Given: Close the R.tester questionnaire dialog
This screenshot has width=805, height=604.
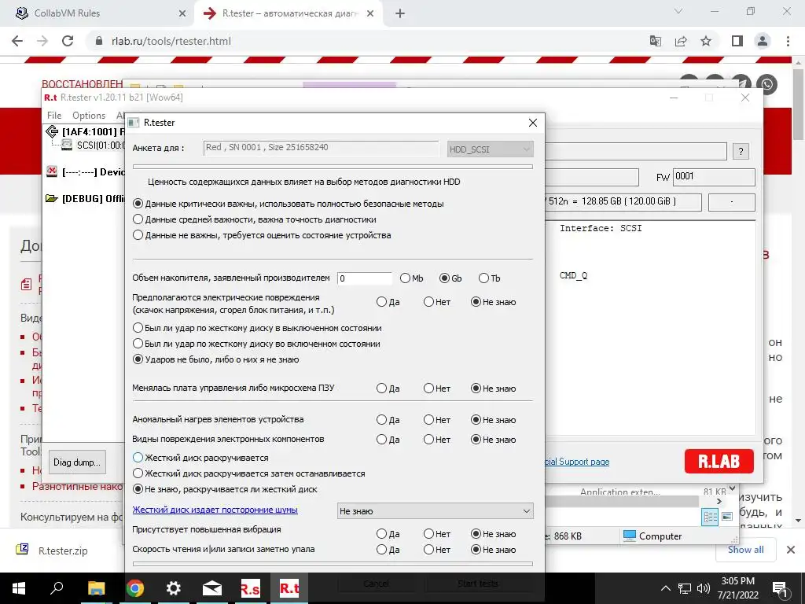Looking at the screenshot, I should pos(533,123).
